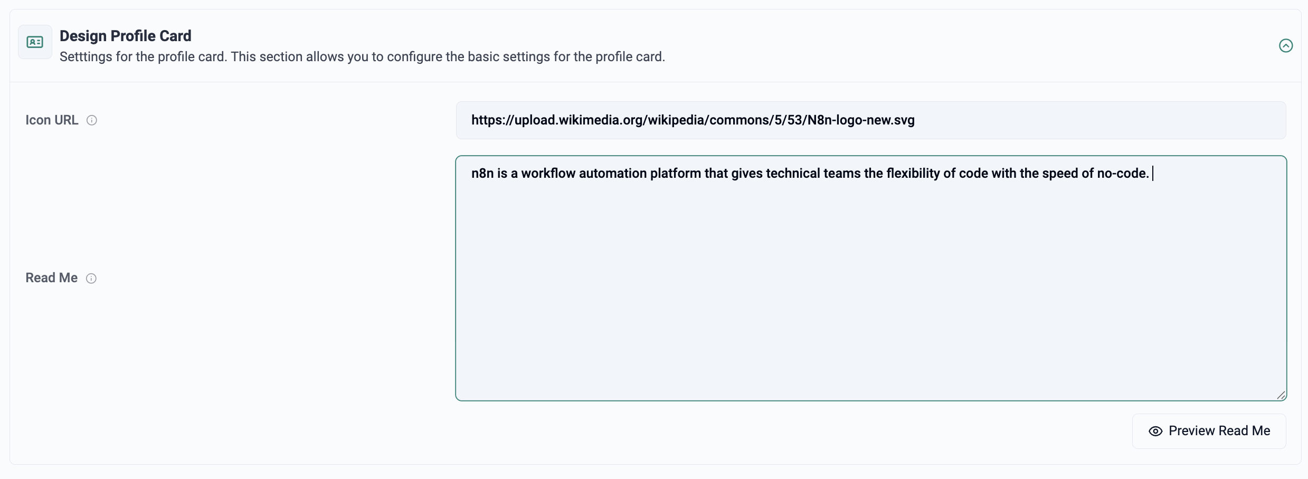
Task: Click the Read Me textarea resize handle
Action: [1281, 395]
